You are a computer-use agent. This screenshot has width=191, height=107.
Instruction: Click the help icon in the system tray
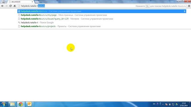(x=157, y=104)
